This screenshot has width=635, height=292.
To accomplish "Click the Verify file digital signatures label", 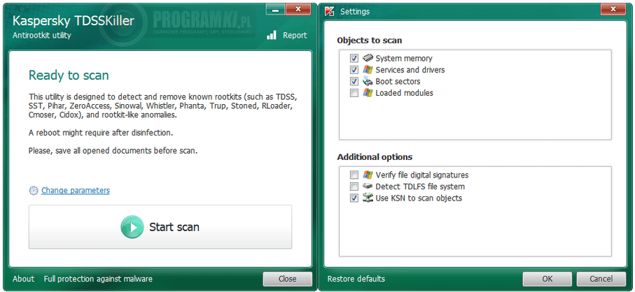I will [422, 175].
